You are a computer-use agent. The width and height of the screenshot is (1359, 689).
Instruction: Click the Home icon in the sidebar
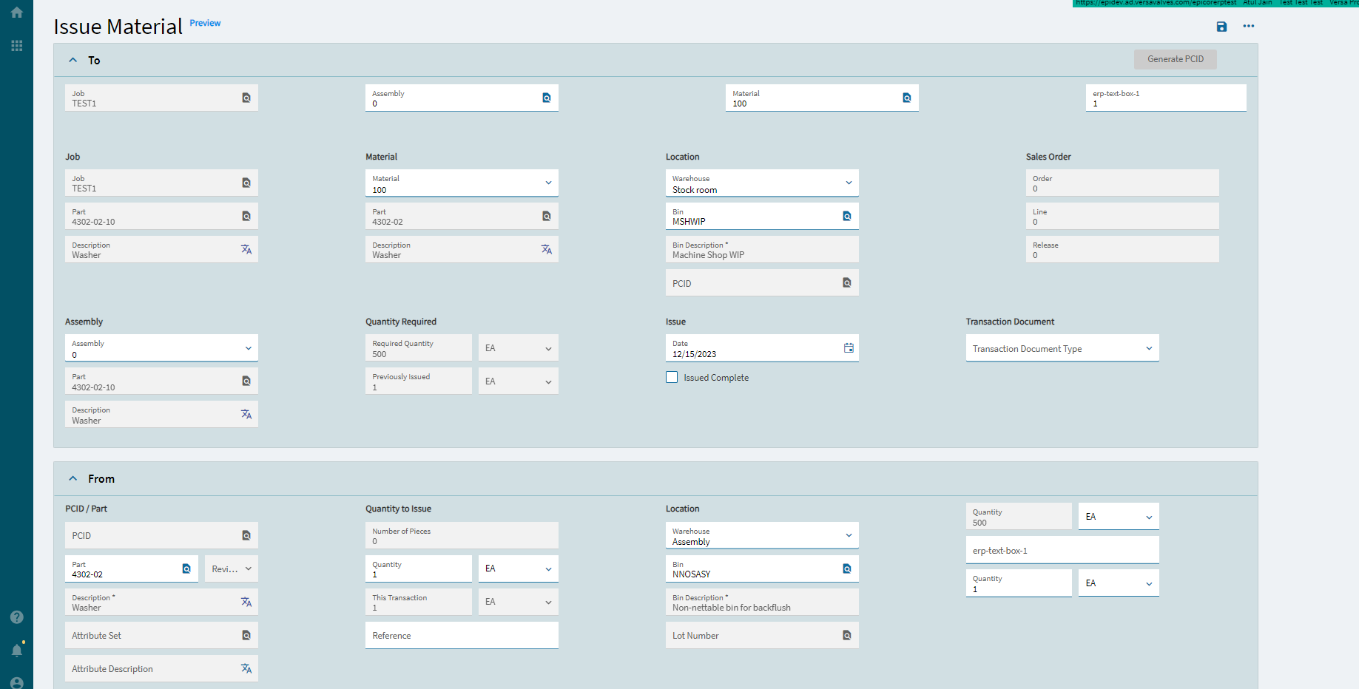16,12
